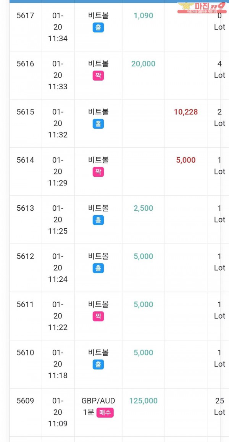Click the 25 Lot cell
Image resolution: width=229 pixels, height=442 pixels.
click(x=219, y=406)
